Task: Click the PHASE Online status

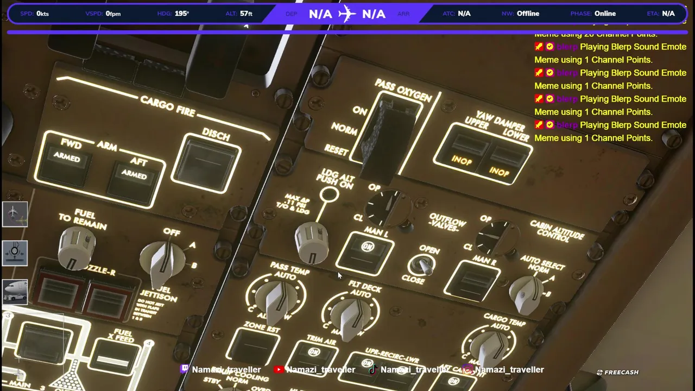Action: [x=593, y=14]
